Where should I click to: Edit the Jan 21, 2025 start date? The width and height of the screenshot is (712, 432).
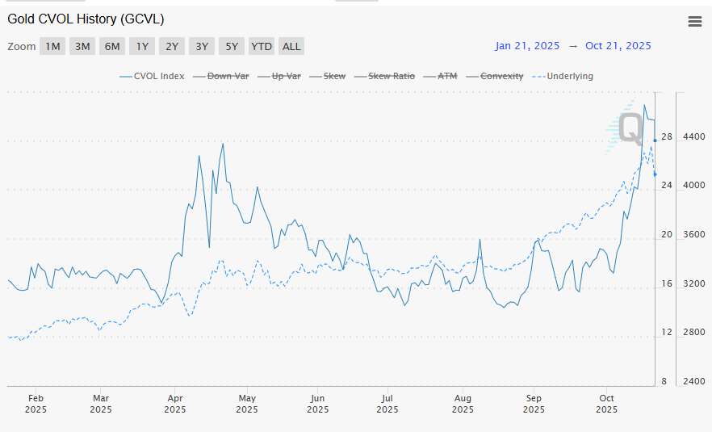[x=527, y=46]
